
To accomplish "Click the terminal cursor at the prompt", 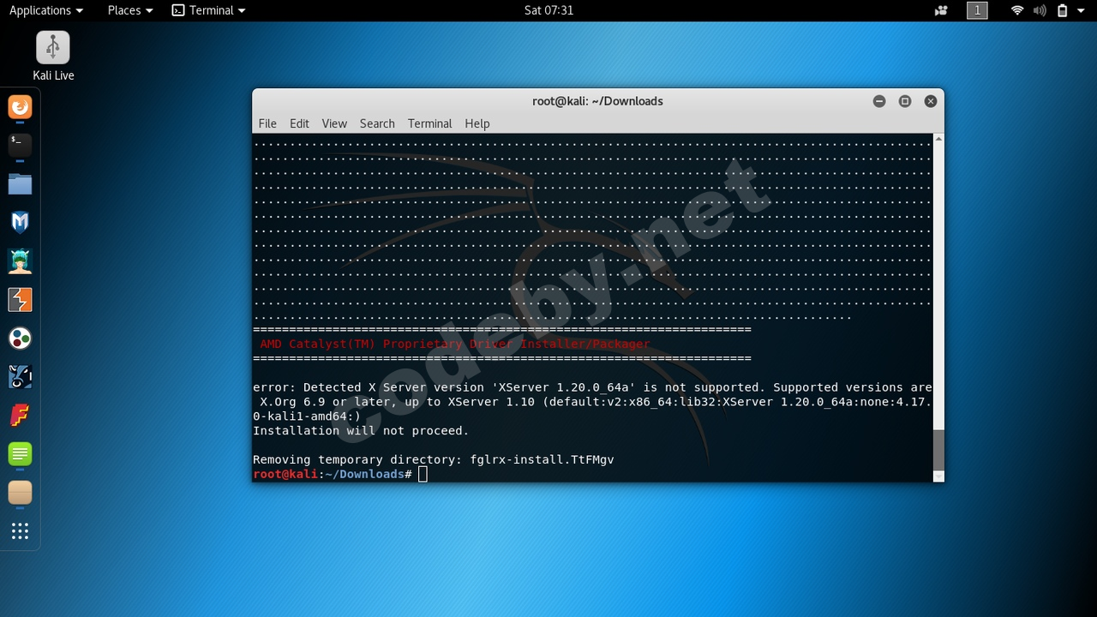I will [423, 474].
